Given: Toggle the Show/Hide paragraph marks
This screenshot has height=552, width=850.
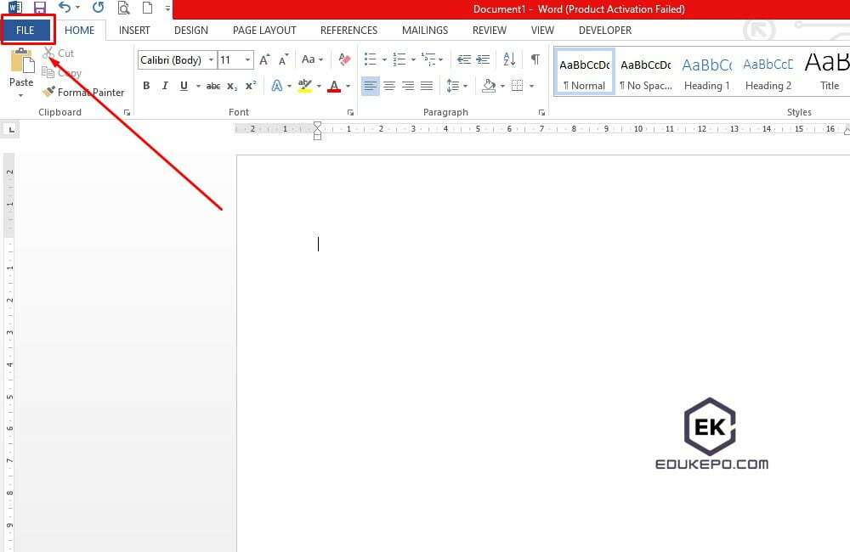Looking at the screenshot, I should 535,59.
